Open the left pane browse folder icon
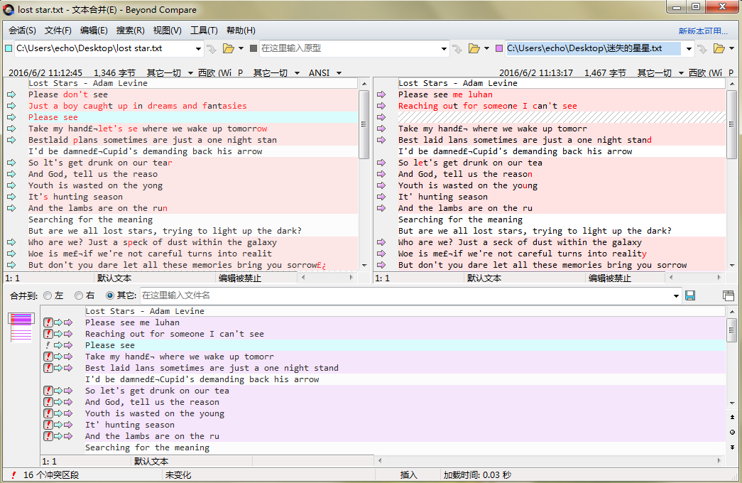The image size is (742, 483). click(228, 48)
